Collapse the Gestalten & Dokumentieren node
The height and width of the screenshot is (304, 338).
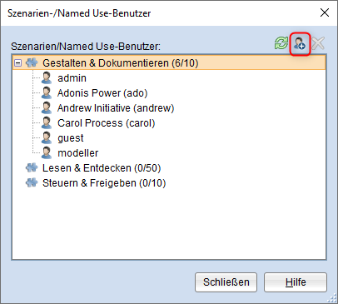(18, 63)
